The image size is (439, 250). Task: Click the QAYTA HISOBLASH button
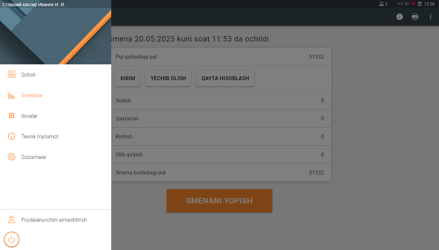tap(225, 79)
